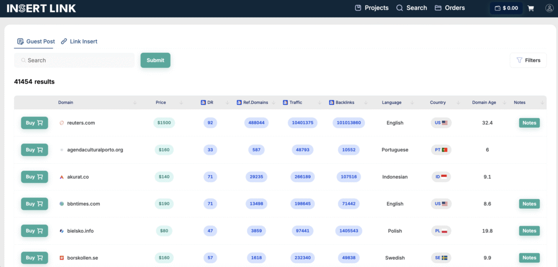
Task: Click the ID country flag badge
Action: 441,177
